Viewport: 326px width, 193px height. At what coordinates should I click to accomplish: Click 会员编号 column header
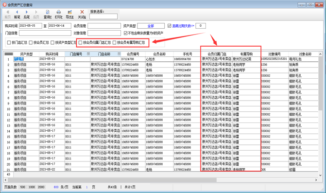pyautogui.click(x=133, y=54)
